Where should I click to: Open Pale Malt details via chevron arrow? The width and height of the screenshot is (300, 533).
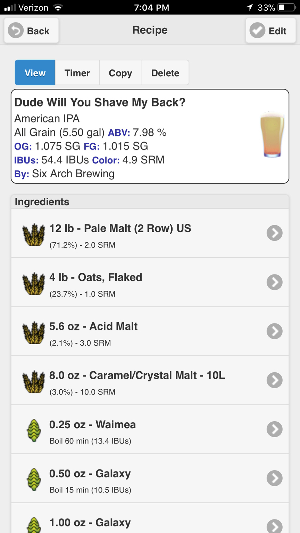274,233
